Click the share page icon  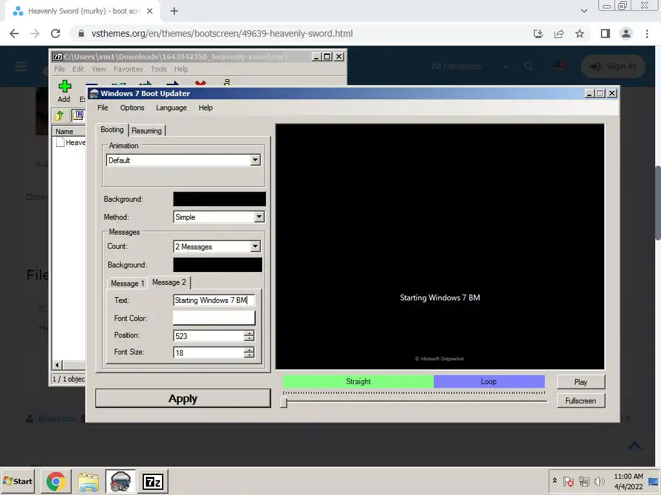(559, 34)
